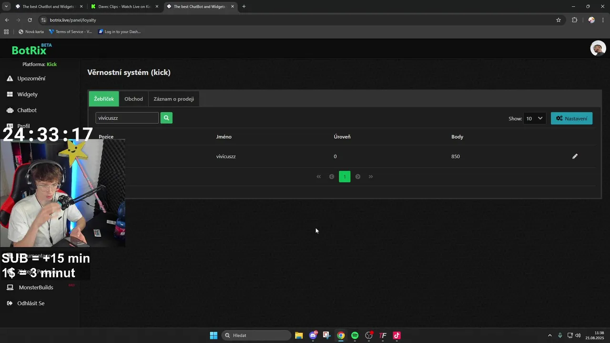
Task: Open the browser tab search dropdown
Action: tap(6, 7)
